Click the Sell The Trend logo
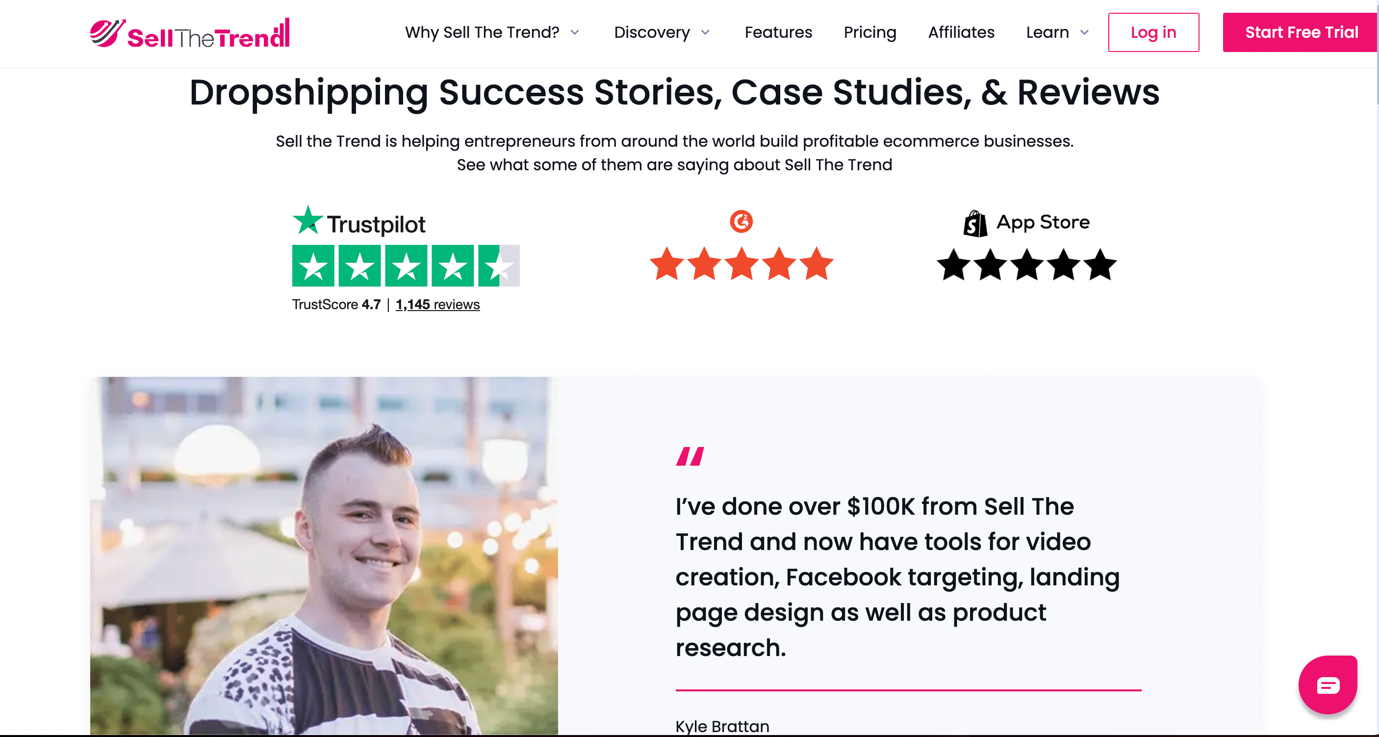Viewport: 1379px width, 737px height. pos(190,33)
